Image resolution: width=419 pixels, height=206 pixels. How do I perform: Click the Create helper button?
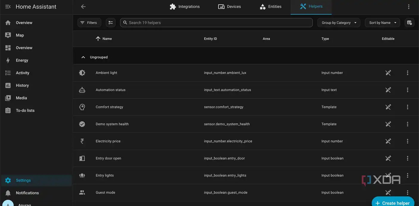point(393,202)
